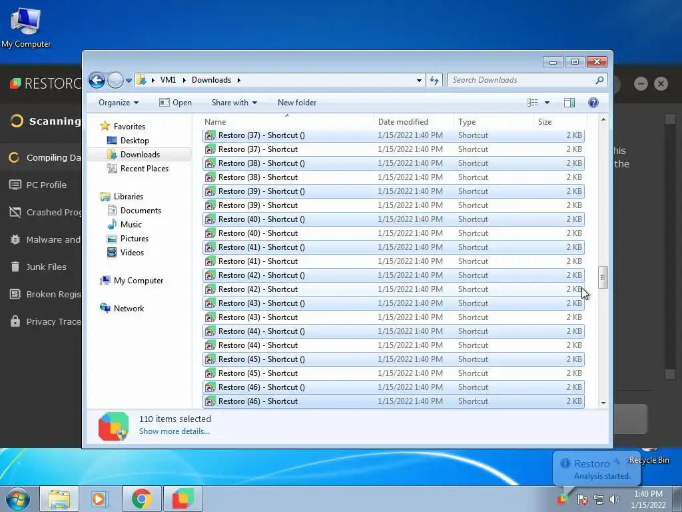Open the Organize menu
This screenshot has width=682, height=512.
point(119,103)
